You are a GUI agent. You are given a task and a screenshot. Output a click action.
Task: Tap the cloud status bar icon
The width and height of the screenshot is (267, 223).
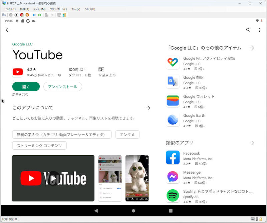34,21
